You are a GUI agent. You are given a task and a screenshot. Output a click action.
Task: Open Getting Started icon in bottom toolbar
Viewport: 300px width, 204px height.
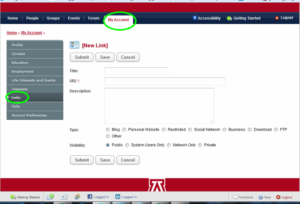point(13,197)
